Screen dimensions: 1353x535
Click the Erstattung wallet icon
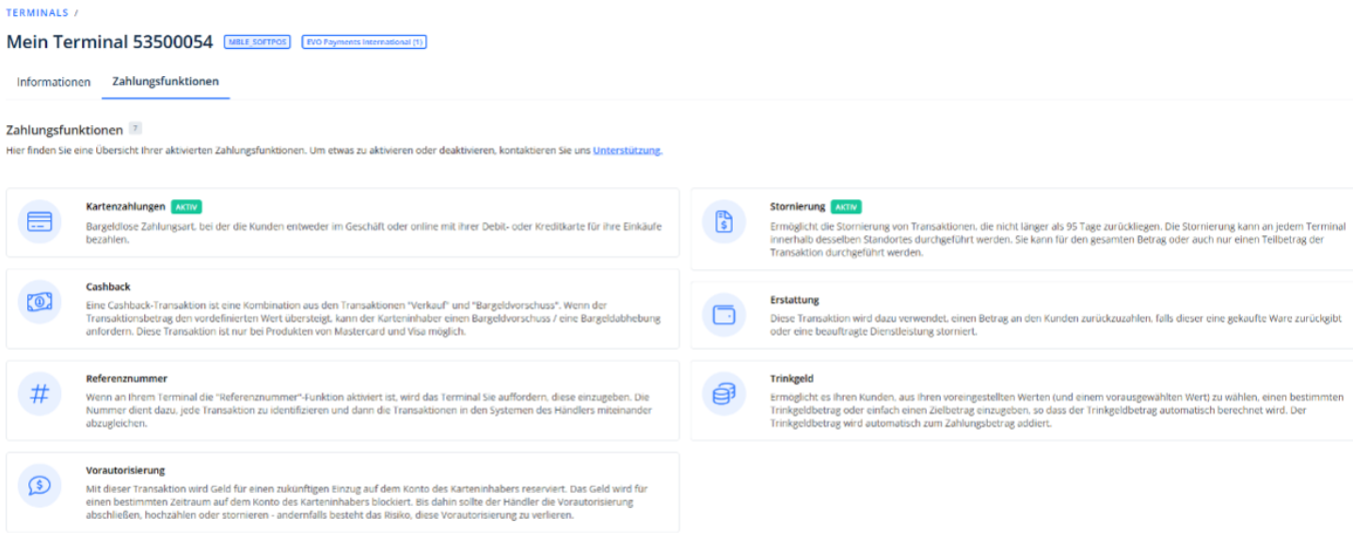click(724, 316)
